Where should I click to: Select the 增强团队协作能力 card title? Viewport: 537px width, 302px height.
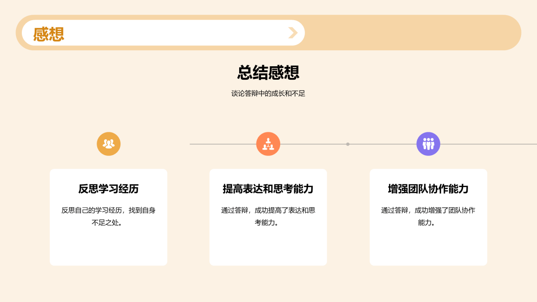[428, 189]
